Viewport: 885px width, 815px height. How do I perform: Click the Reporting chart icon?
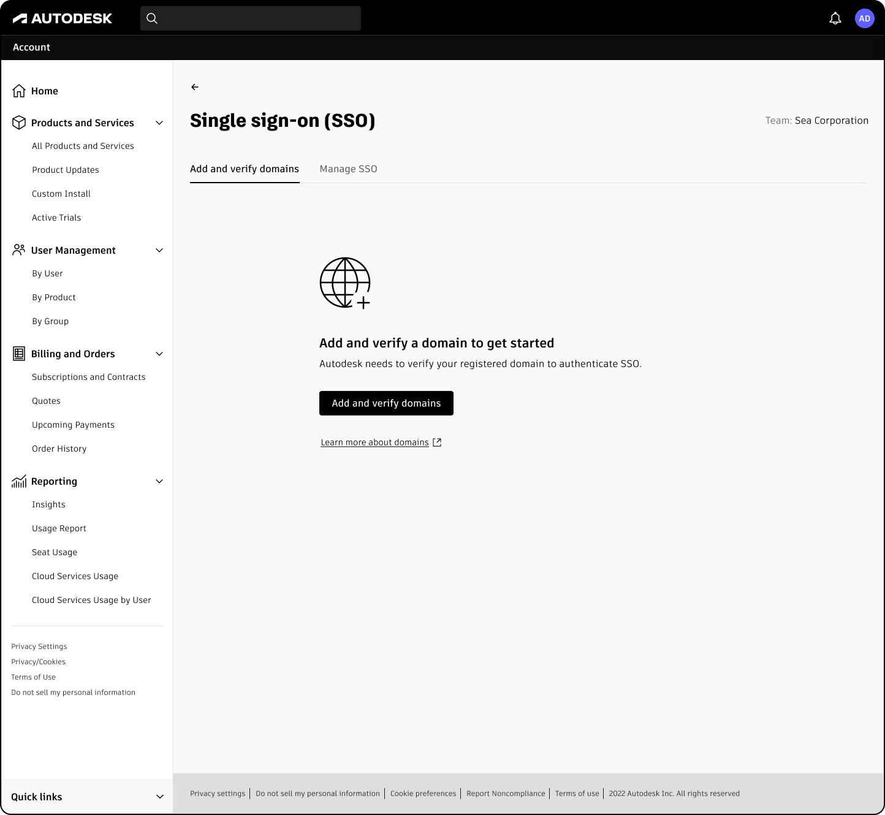click(19, 481)
